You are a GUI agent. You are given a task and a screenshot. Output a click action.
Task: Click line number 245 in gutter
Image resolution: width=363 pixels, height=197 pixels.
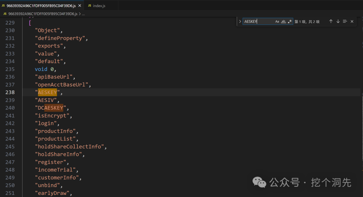coord(10,147)
